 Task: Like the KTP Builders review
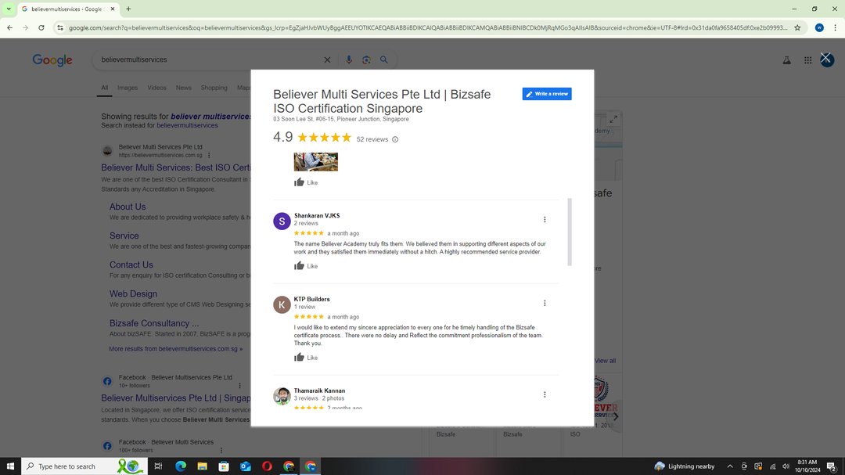[x=306, y=358]
